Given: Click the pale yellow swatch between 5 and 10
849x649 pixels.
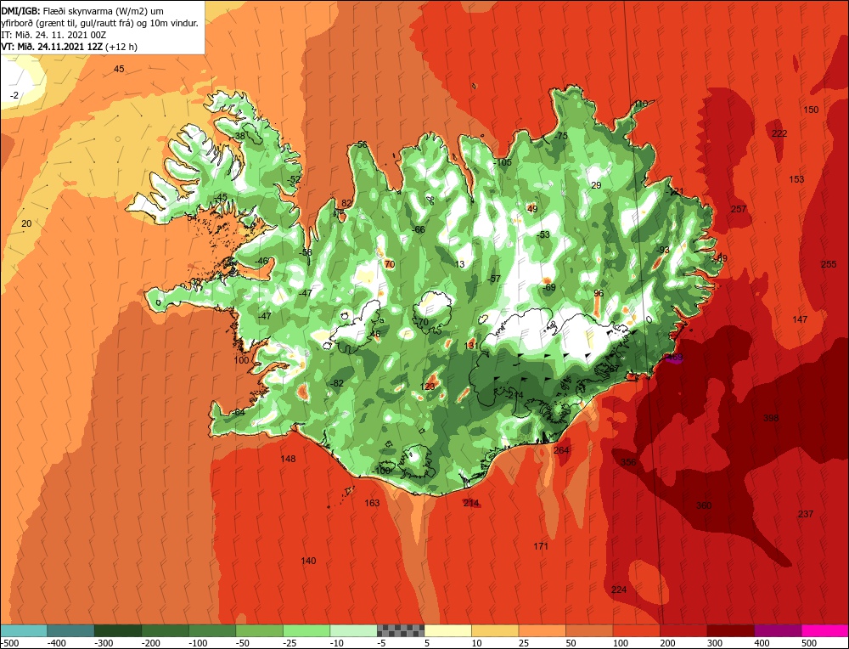Looking at the screenshot, I should (448, 630).
